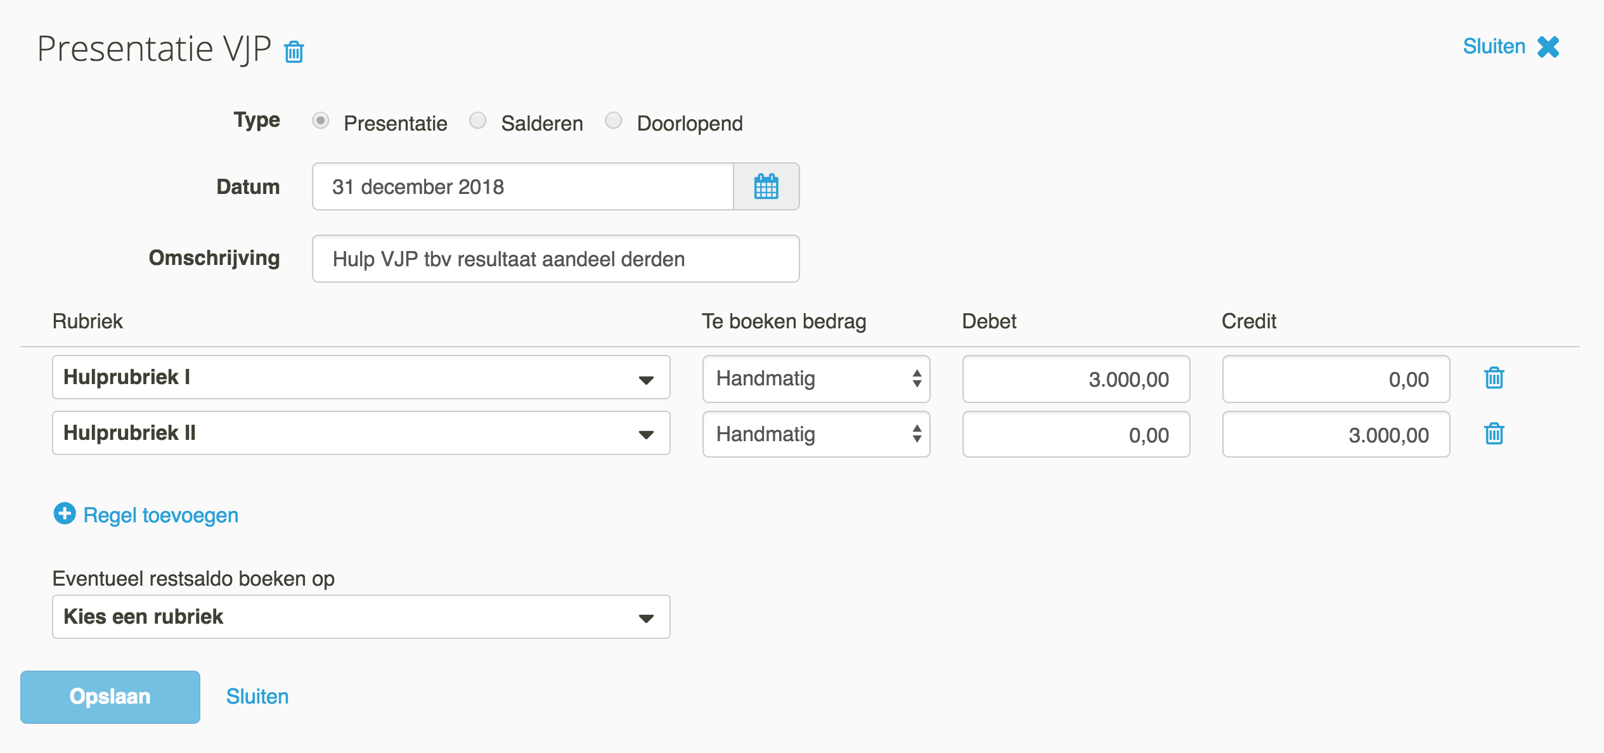This screenshot has height=753, width=1604.
Task: Edit the Debet amount 3.000,00 for Hulprubriek I
Action: 1077,379
